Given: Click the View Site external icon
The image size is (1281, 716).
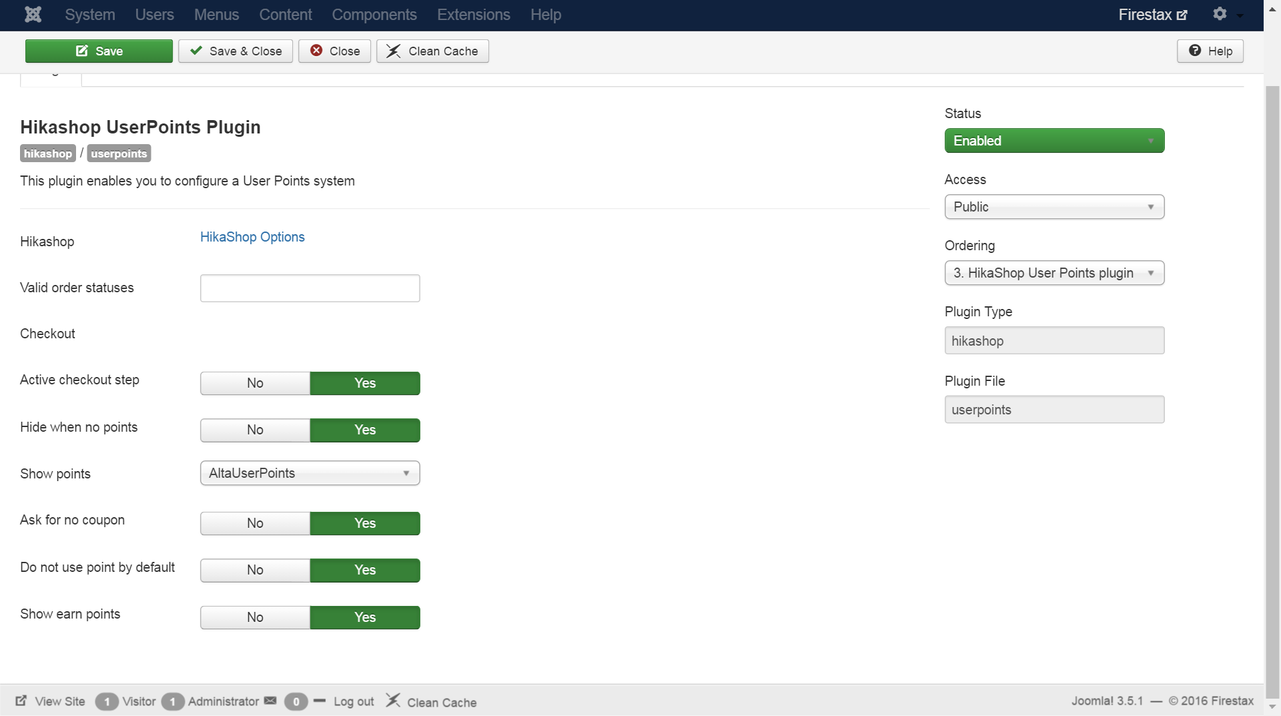Looking at the screenshot, I should pyautogui.click(x=21, y=701).
